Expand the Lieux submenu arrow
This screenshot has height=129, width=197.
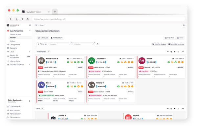pyautogui.click(x=30, y=52)
